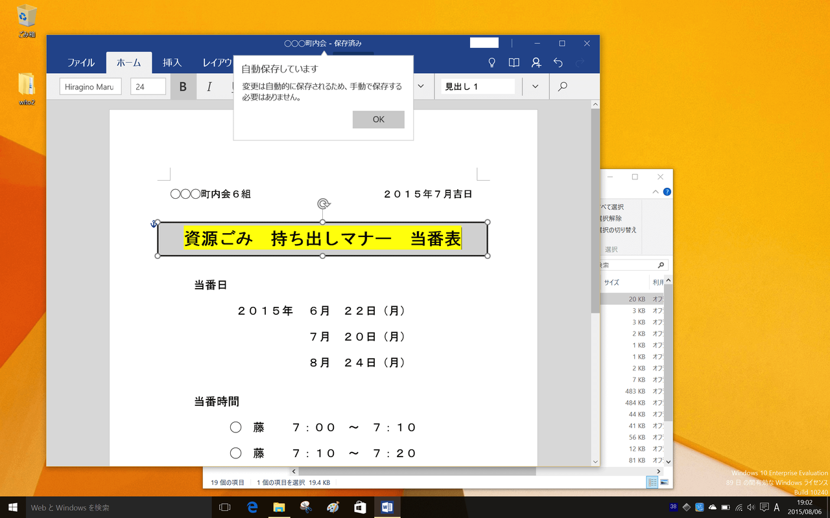Click the taskbar search box

(119, 508)
